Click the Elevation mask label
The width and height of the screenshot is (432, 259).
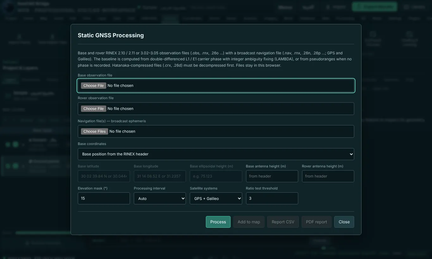[93, 188]
